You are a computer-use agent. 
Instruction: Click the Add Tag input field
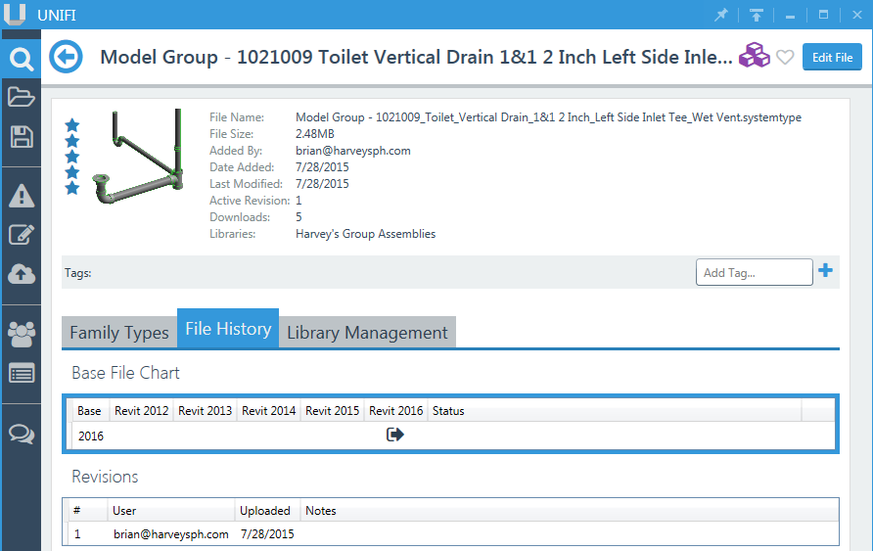[x=754, y=272]
